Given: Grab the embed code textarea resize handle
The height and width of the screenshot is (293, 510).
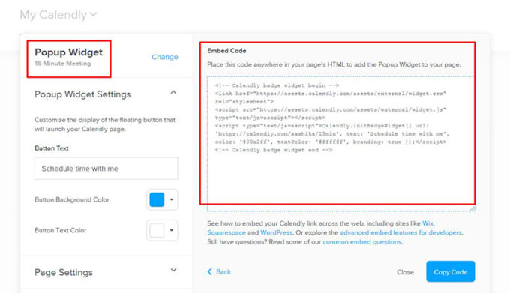Looking at the screenshot, I should coord(472,209).
